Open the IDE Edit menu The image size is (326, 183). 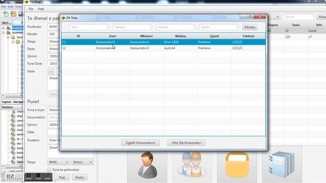pos(10,7)
